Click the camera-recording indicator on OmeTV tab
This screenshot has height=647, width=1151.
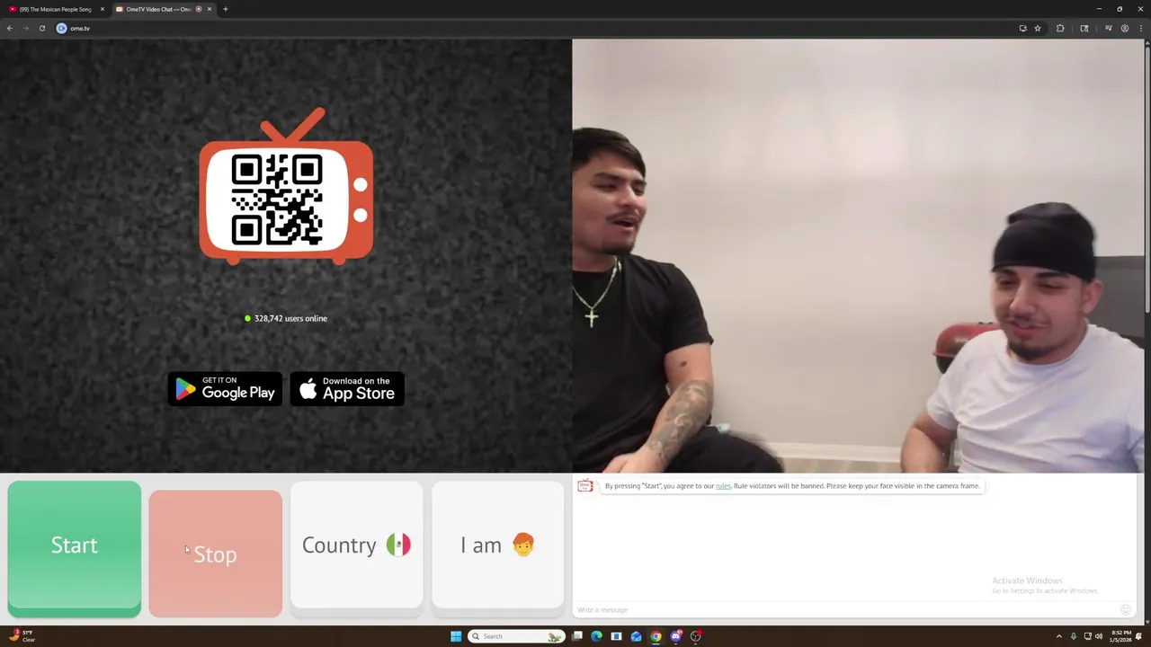point(199,9)
